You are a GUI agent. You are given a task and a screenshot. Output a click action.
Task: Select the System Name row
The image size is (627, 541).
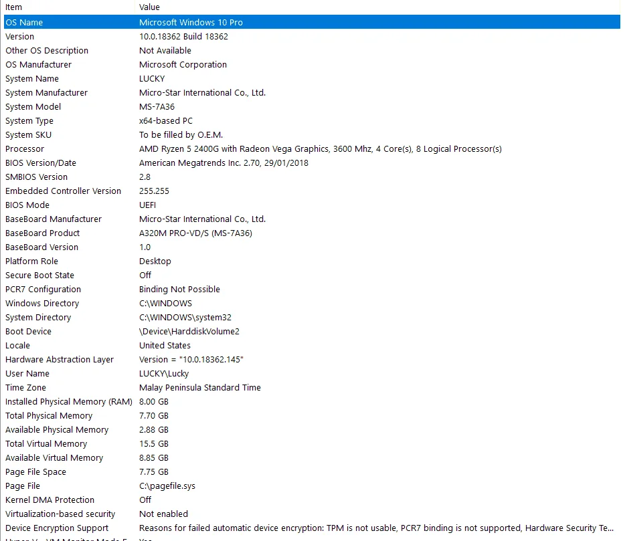pyautogui.click(x=312, y=79)
